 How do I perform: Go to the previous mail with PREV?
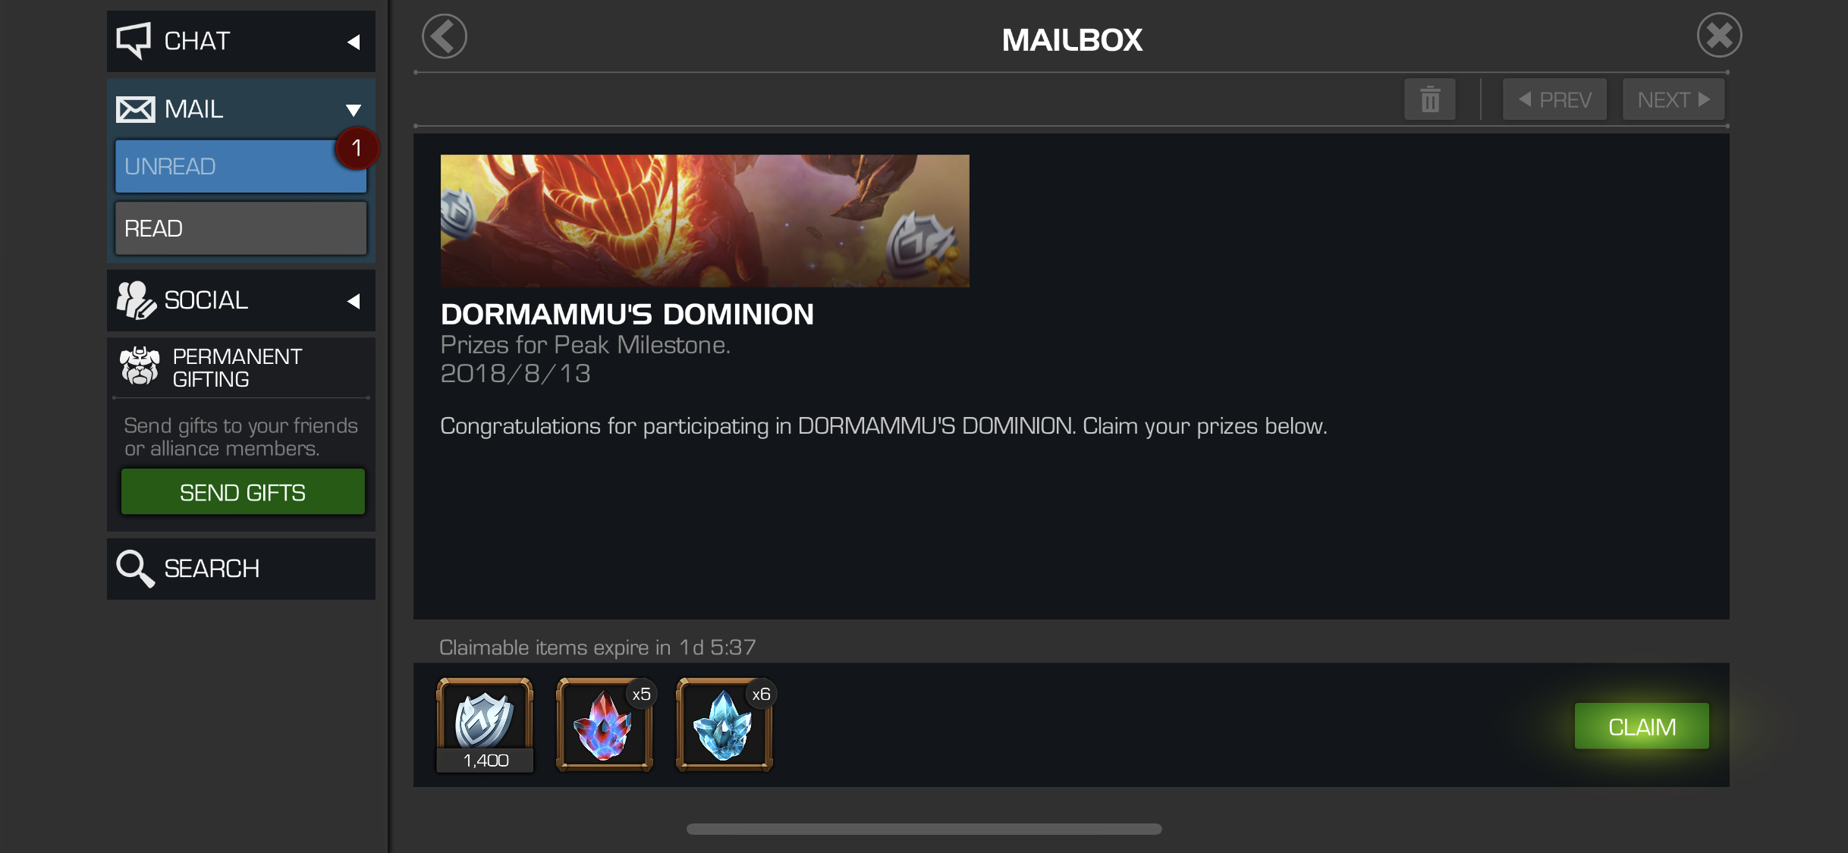pyautogui.click(x=1554, y=99)
